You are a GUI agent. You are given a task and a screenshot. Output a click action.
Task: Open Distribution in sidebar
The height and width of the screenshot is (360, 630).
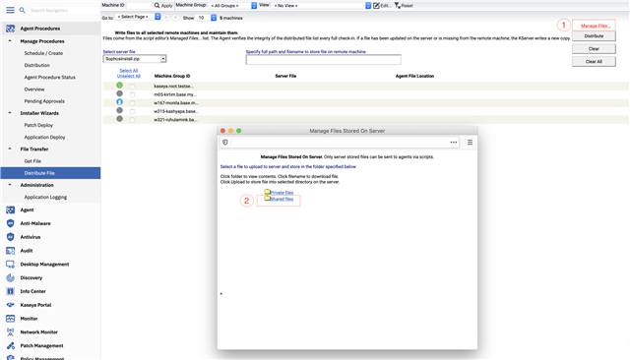point(37,66)
